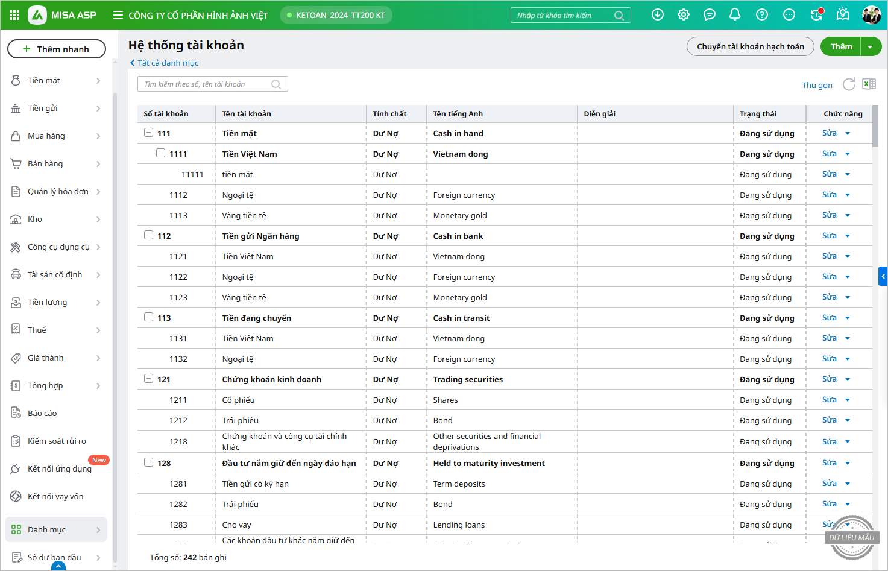The width and height of the screenshot is (888, 571).
Task: Open Sửa dropdown for account 1112
Action: pyautogui.click(x=848, y=195)
